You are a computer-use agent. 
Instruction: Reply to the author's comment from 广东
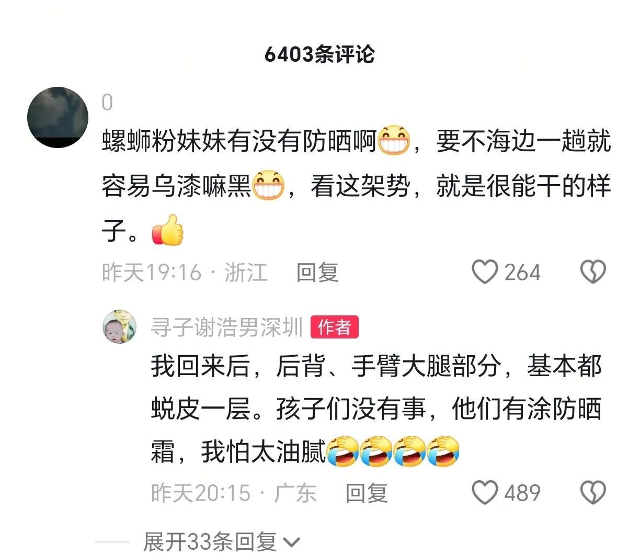[x=367, y=493]
